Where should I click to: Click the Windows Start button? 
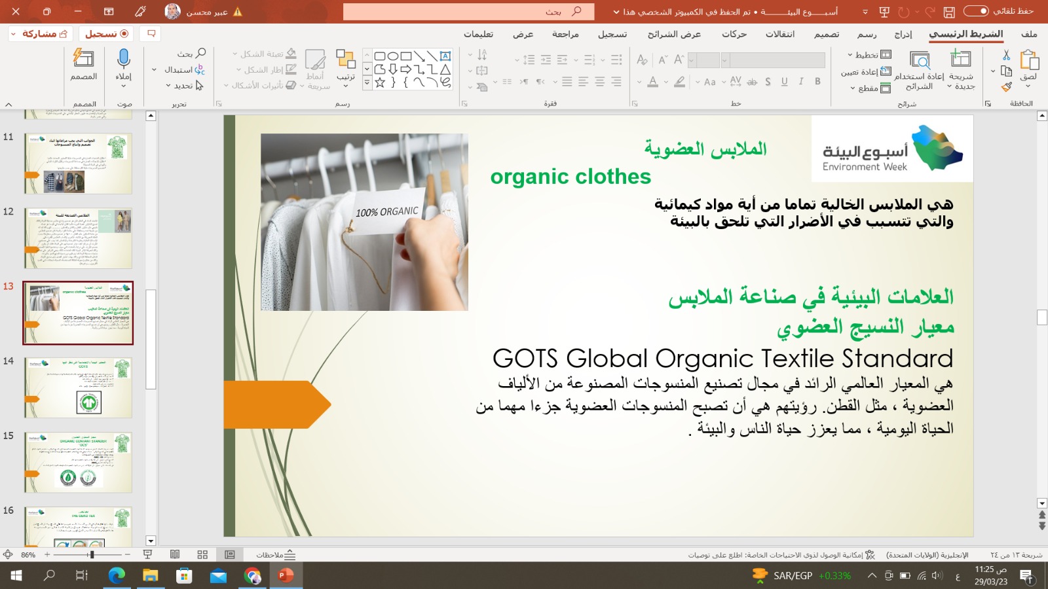[x=16, y=575]
